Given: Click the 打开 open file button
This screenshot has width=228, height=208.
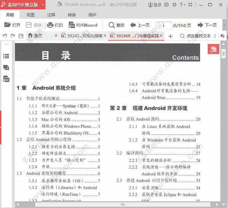Looking at the screenshot, I should click(x=12, y=25).
